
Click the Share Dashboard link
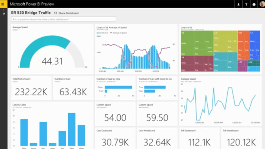click(x=69, y=13)
